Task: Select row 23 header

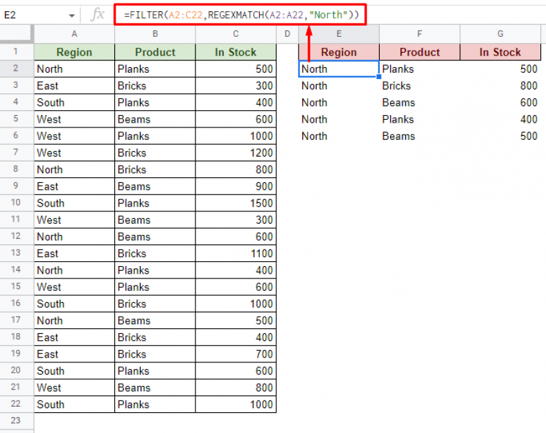Action: (x=17, y=421)
